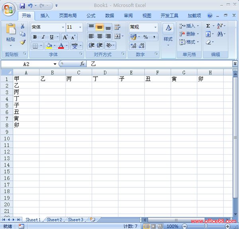Toggle Underline formatting
This screenshot has width=239, height=229.
tap(52, 37)
